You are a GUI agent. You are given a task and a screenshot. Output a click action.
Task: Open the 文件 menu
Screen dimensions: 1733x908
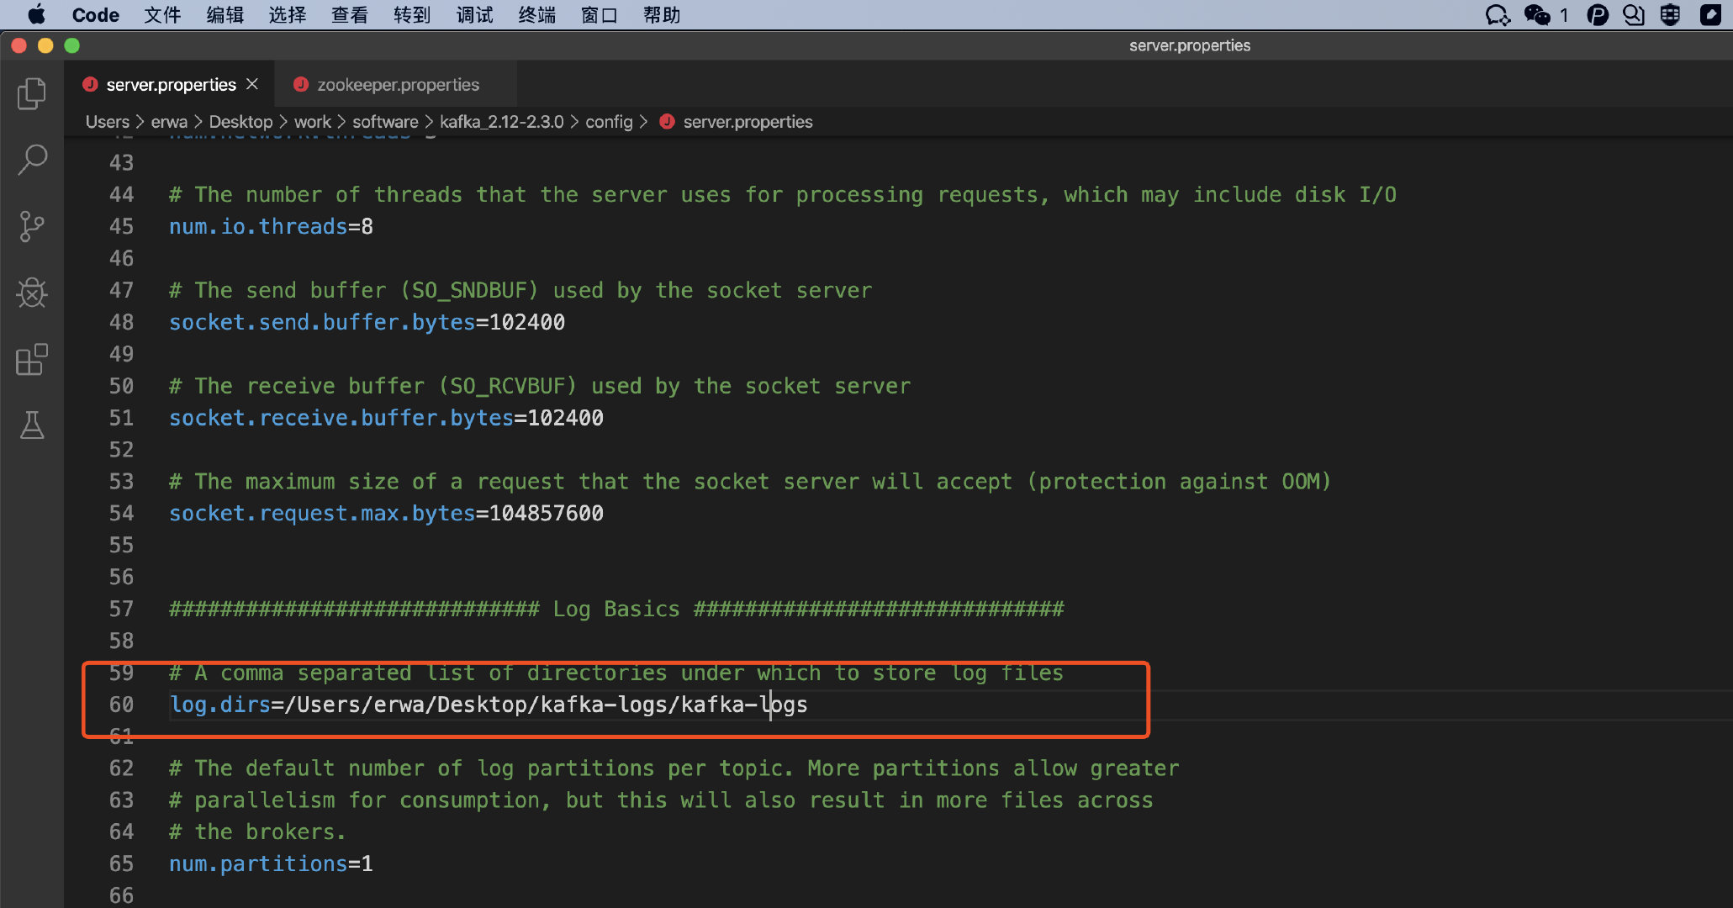[x=162, y=15]
